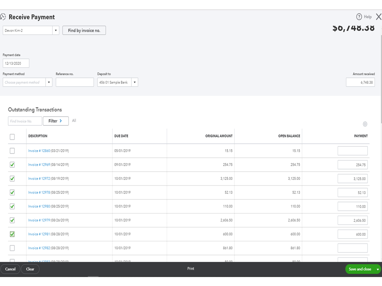Click Find by invoice no. button
The image size is (382, 286).
(84, 31)
